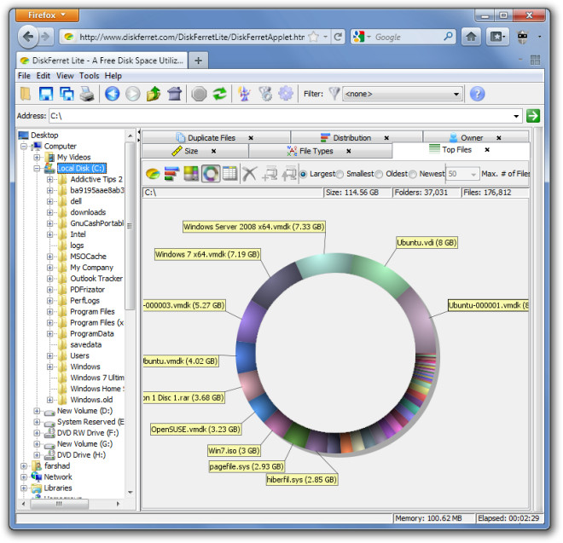Open the Help menu
This screenshot has height=543, width=563.
[113, 76]
